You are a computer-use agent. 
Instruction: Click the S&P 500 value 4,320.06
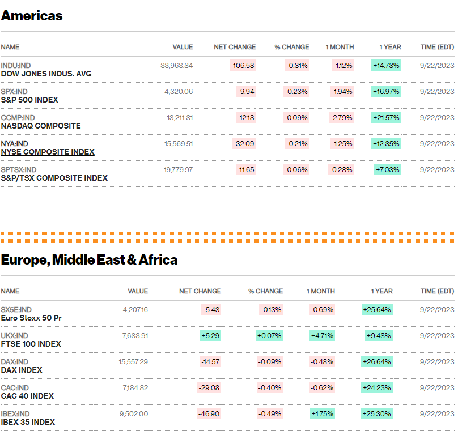coord(179,92)
